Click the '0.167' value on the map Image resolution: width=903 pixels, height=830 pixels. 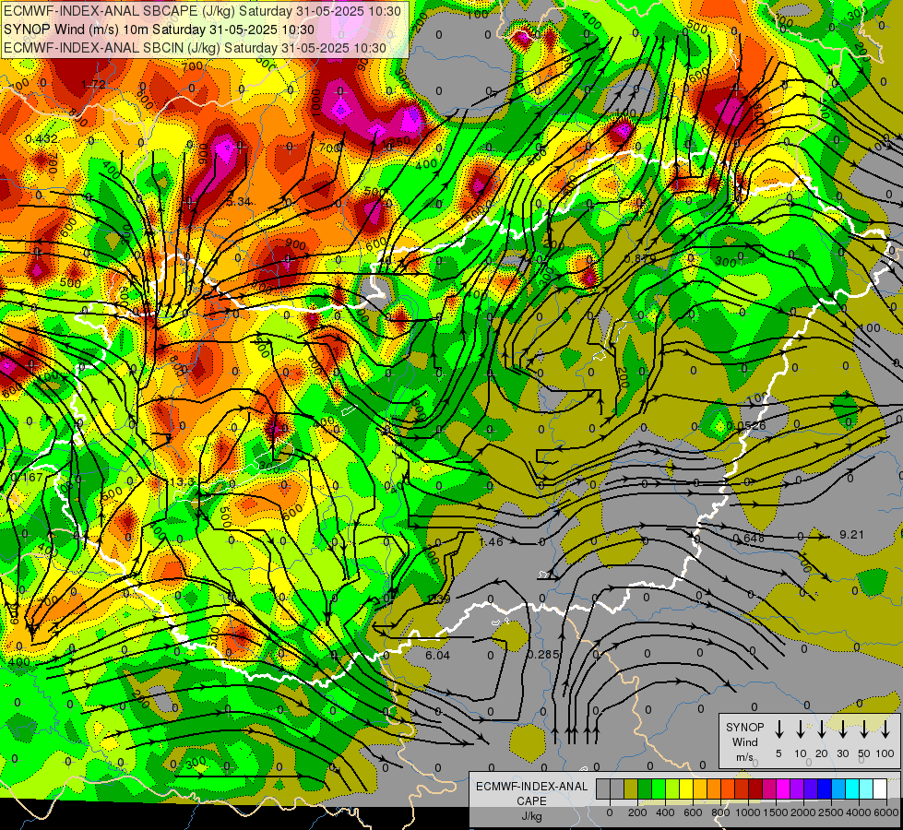(27, 478)
